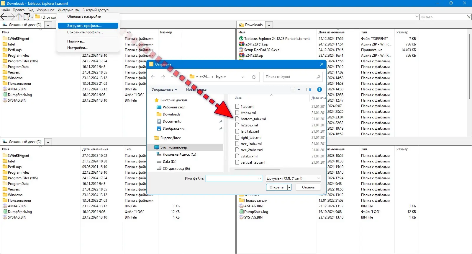This screenshot has width=472, height=254.
Task: Select the Локальный диск (C:) tab in lower-left pane
Action: pos(22,142)
